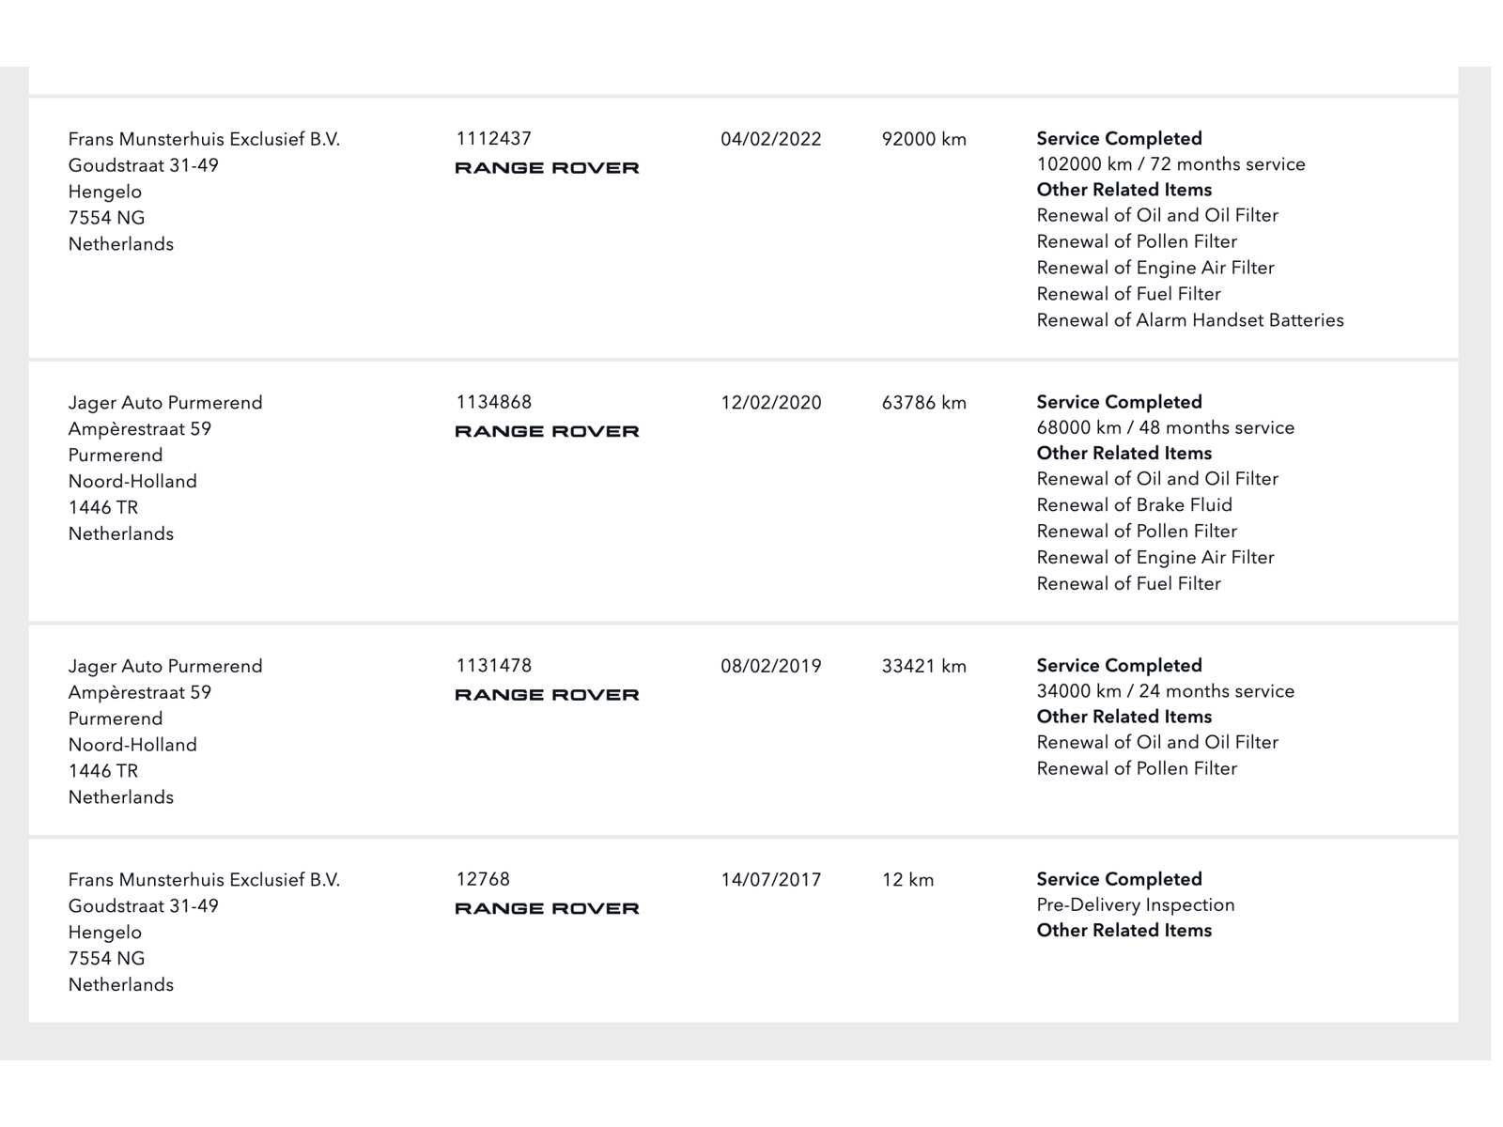Screen dimensions: 1503x1127
Task: Click the Range Rover logo under 1131478
Action: click(x=547, y=695)
